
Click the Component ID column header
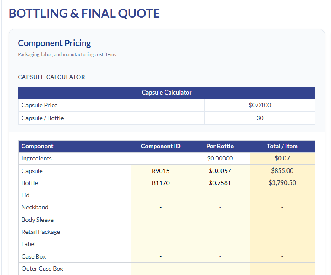coord(161,147)
